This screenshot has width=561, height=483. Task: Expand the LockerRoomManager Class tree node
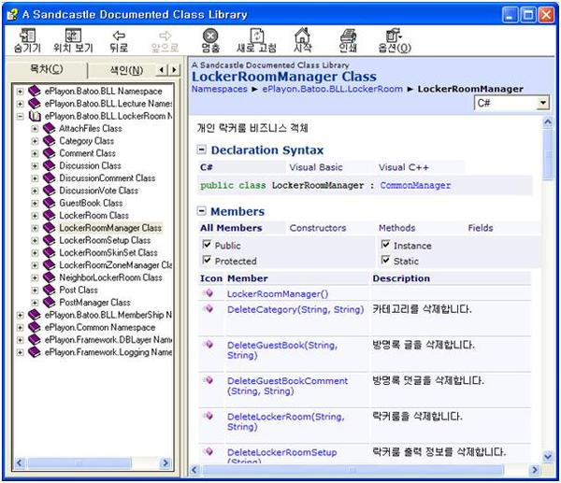point(35,228)
